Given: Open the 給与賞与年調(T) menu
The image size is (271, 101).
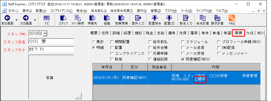Looking at the screenshot, I should tap(122, 11).
